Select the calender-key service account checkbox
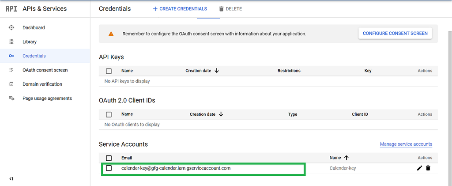 pyautogui.click(x=109, y=168)
